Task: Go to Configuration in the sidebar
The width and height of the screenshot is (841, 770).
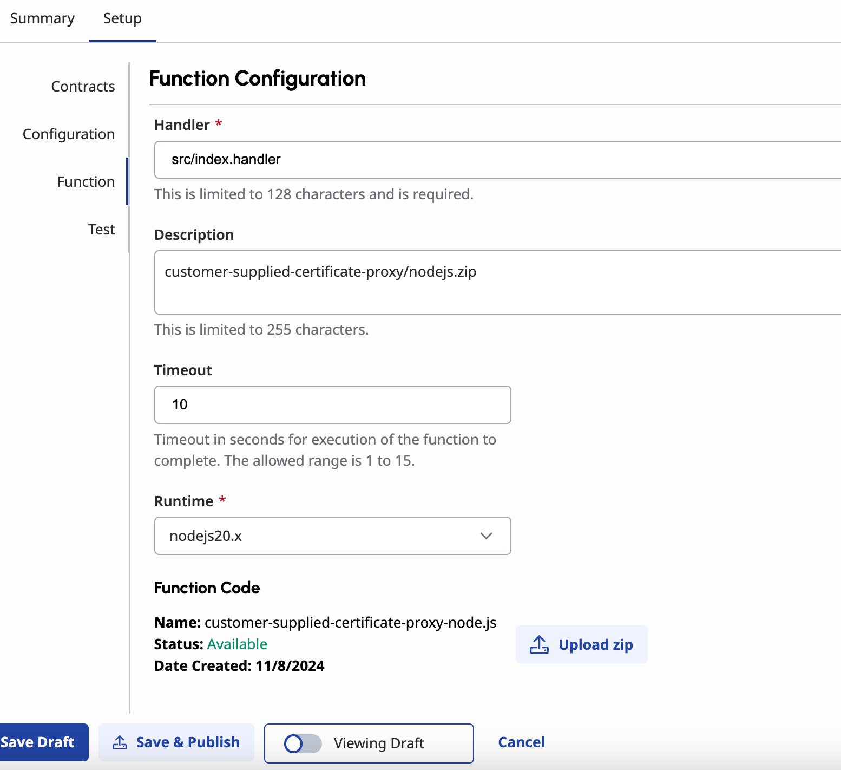Action: [x=69, y=134]
